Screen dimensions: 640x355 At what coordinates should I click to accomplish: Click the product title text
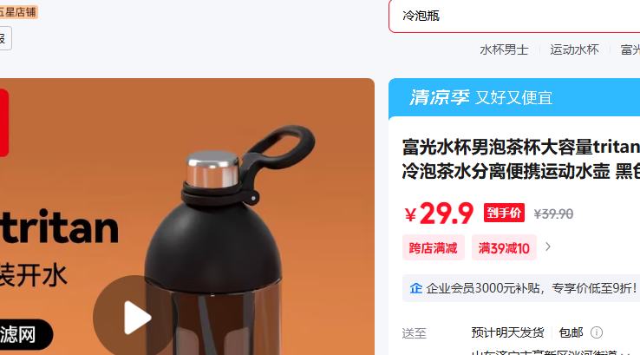(x=521, y=159)
